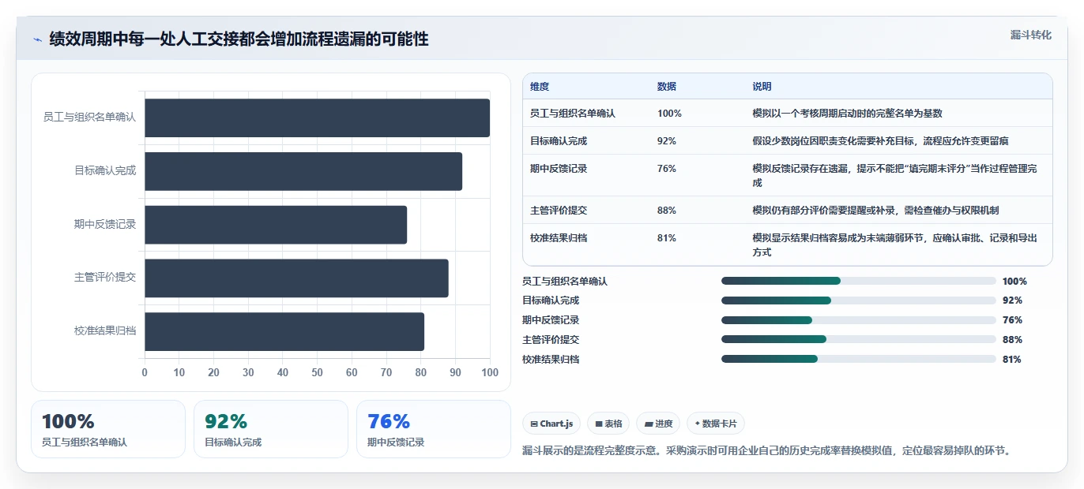Image resolution: width=1084 pixels, height=489 pixels.
Task: Click the slide title 绩效周期中每一处人工交接
Action: click(x=239, y=39)
